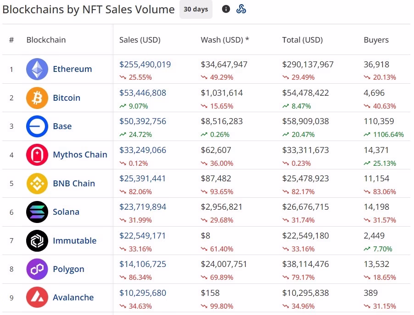Select the Avalanche logo icon
This screenshot has width=414, height=315.
point(37,298)
